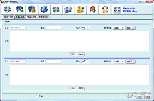Screen dimensions: 154x101
Task: Switch to the 新建入账单 tab
Action: [x=9, y=17]
